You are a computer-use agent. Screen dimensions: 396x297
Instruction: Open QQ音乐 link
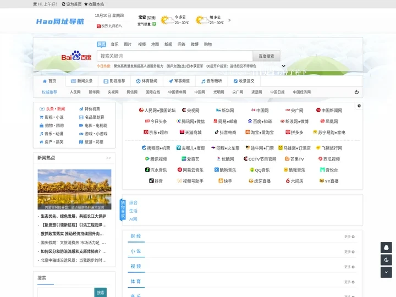pos(260,170)
